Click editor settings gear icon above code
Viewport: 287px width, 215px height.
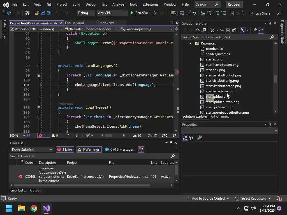coord(177,23)
